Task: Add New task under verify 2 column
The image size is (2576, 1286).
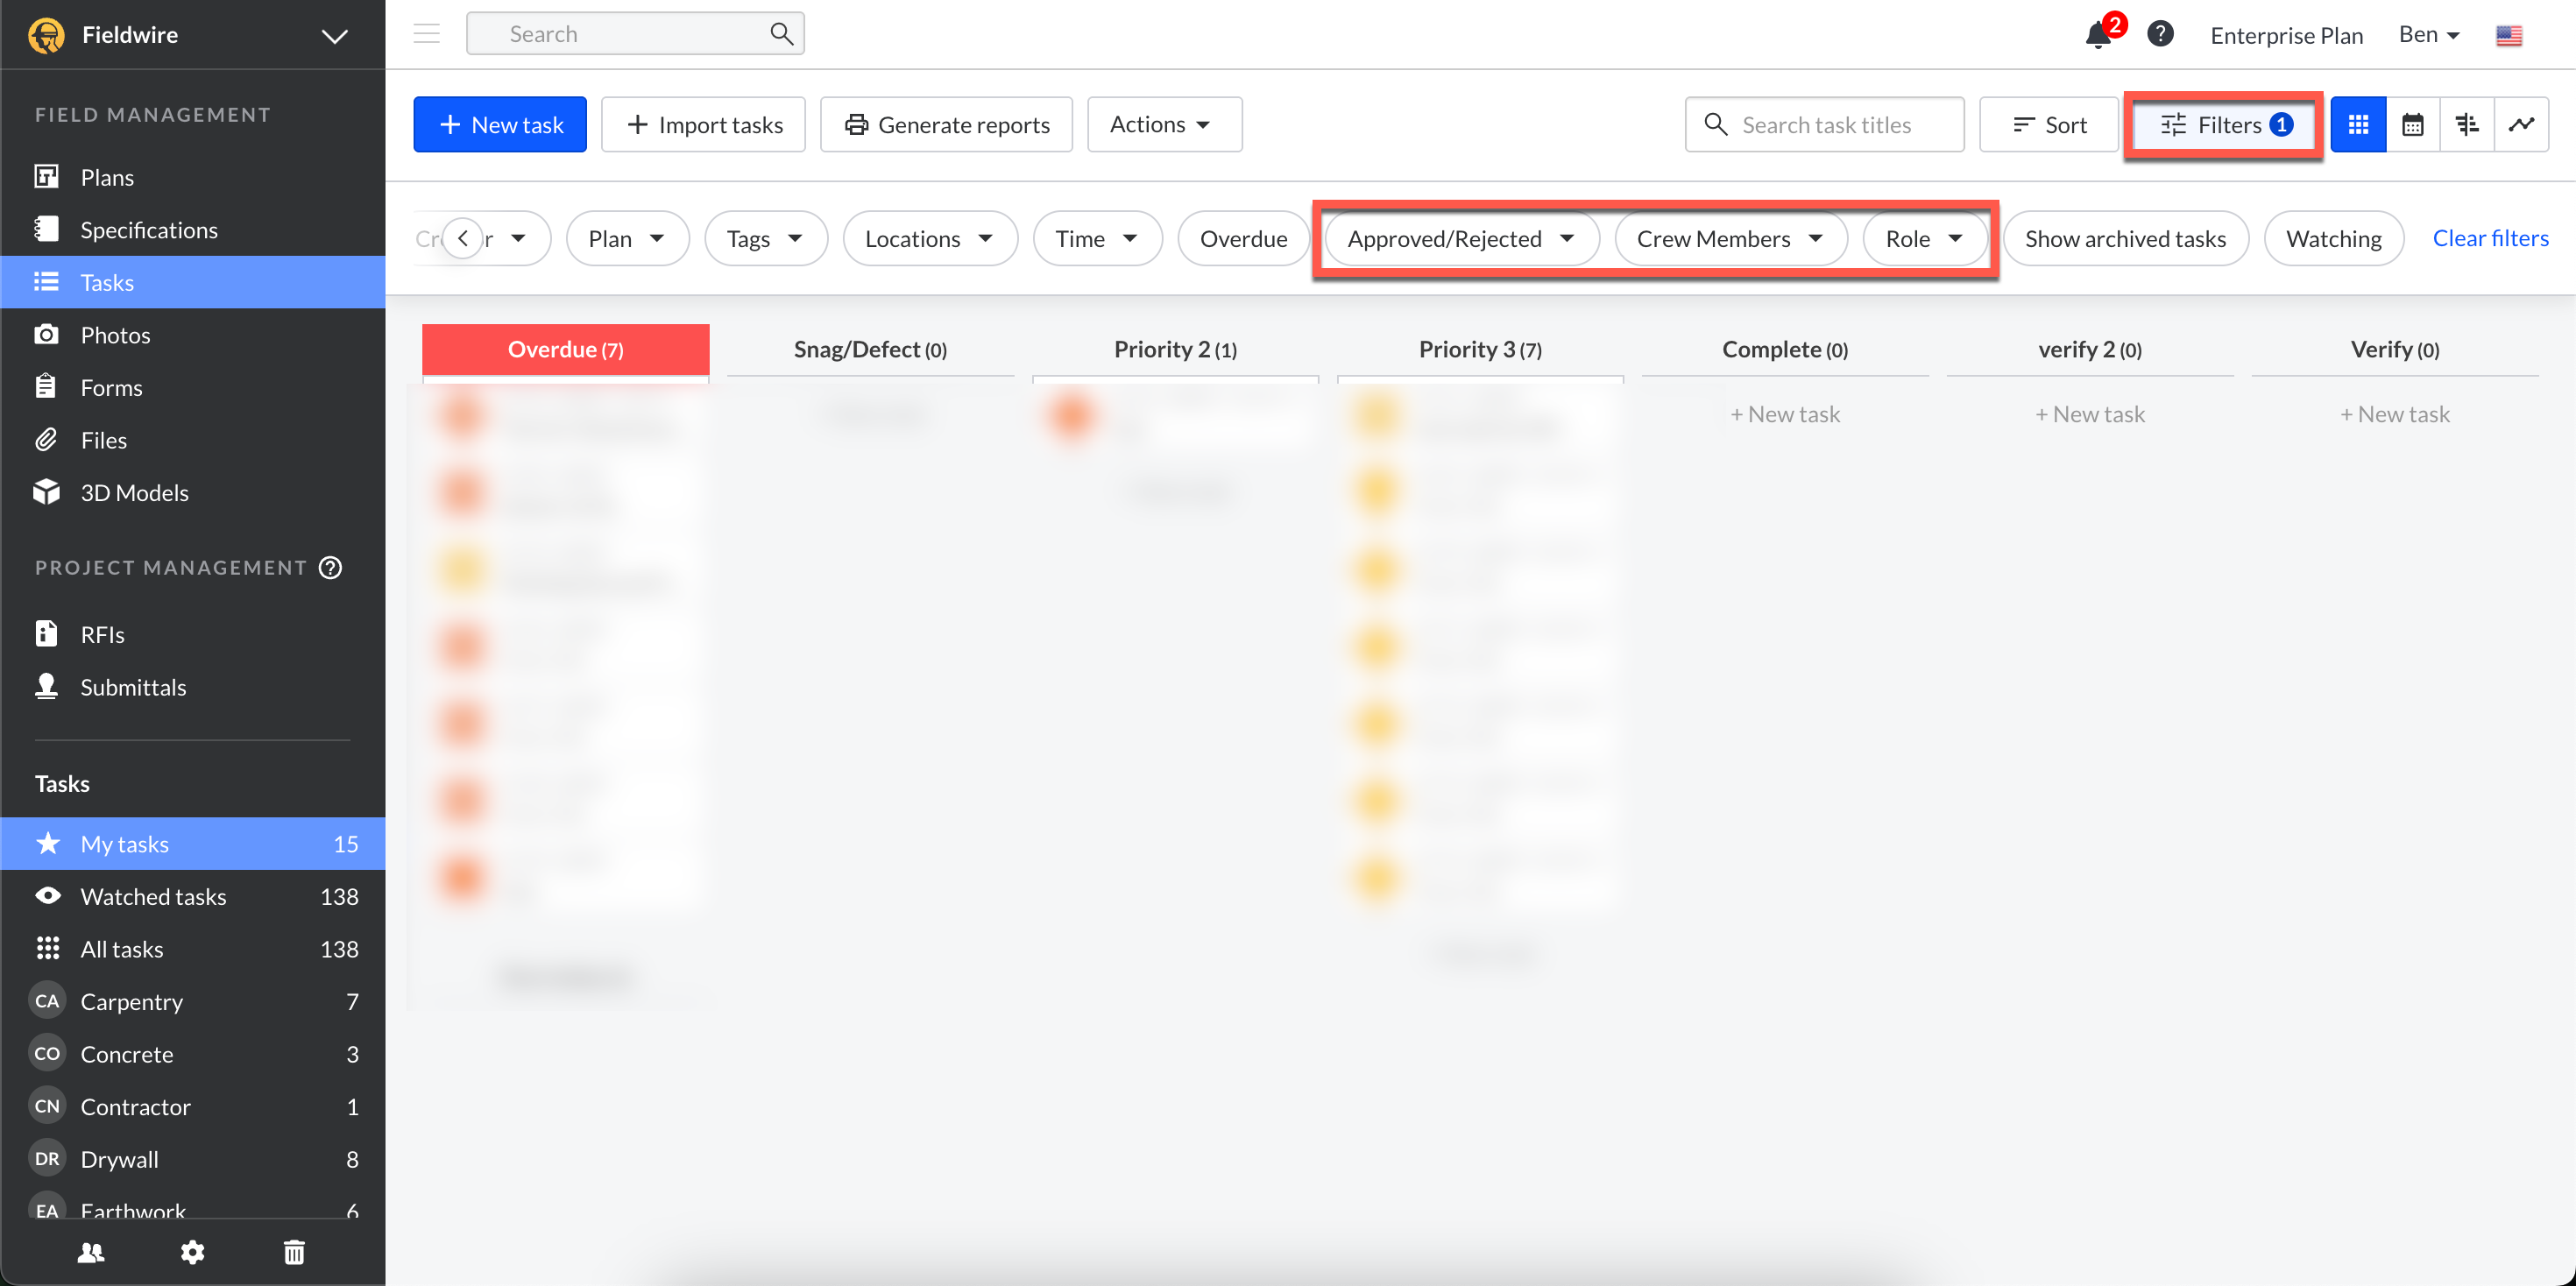Action: click(x=2090, y=414)
